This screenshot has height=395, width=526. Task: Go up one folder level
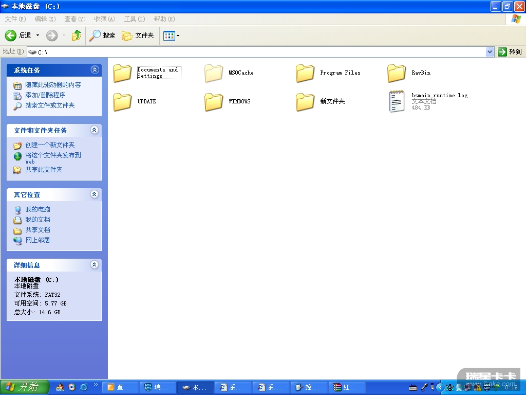pos(77,35)
